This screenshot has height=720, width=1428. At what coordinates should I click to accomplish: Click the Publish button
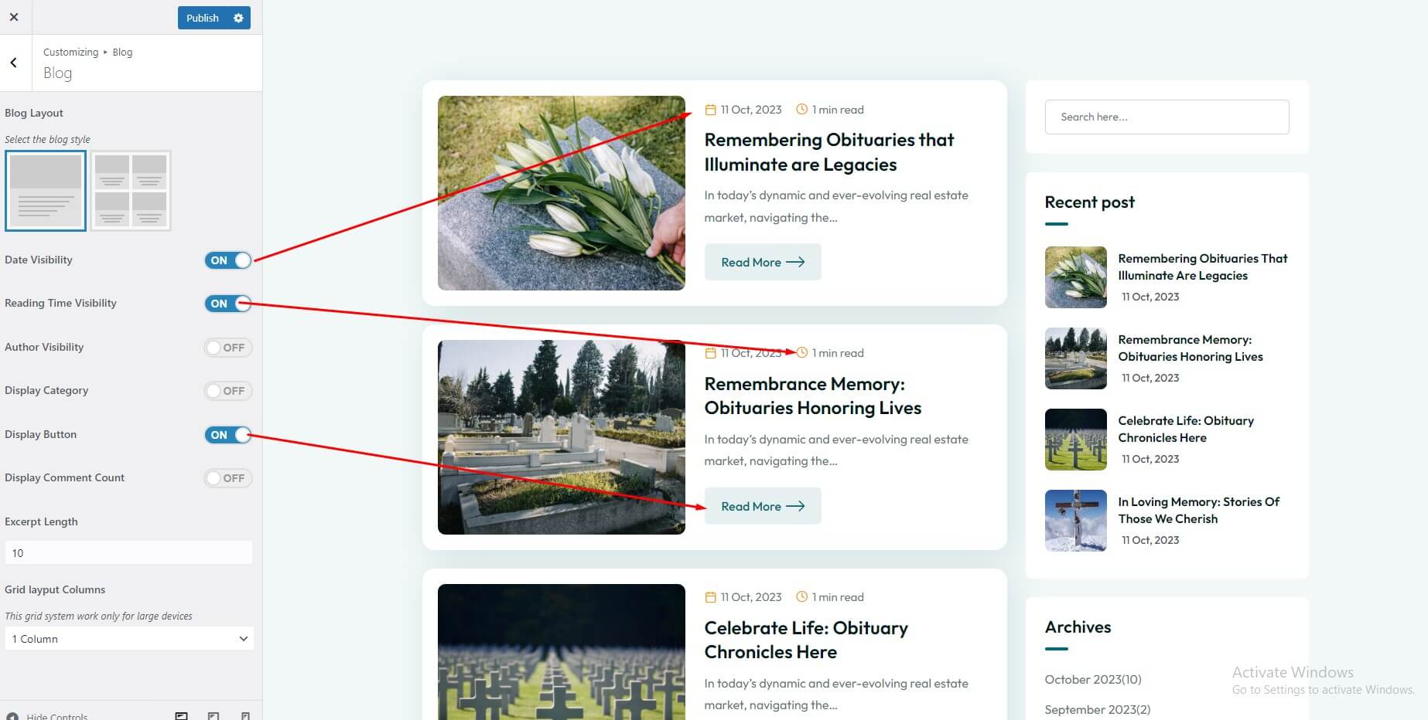pos(203,18)
